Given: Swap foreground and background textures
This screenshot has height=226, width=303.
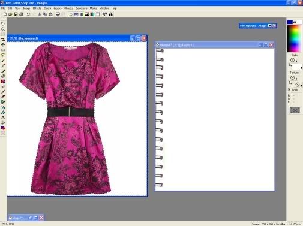Looking at the screenshot, I should coord(290,83).
